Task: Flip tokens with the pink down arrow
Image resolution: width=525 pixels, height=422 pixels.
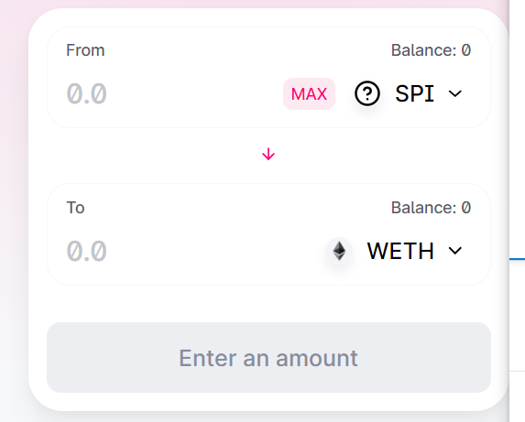Action: 268,155
